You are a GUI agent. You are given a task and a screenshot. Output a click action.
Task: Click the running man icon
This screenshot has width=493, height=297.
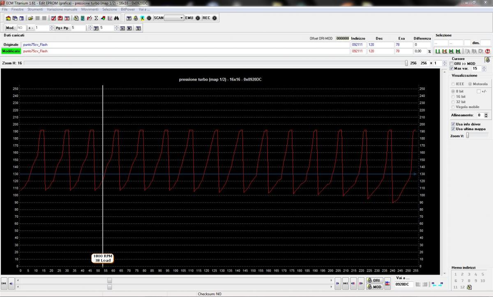click(x=142, y=18)
